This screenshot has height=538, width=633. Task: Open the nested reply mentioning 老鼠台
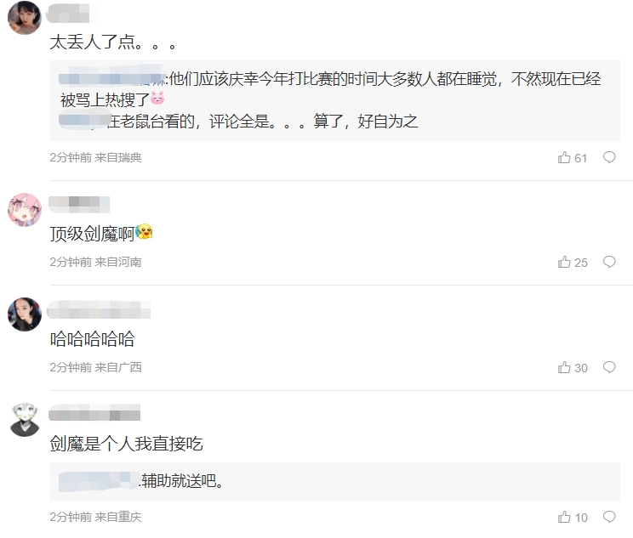click(238, 121)
